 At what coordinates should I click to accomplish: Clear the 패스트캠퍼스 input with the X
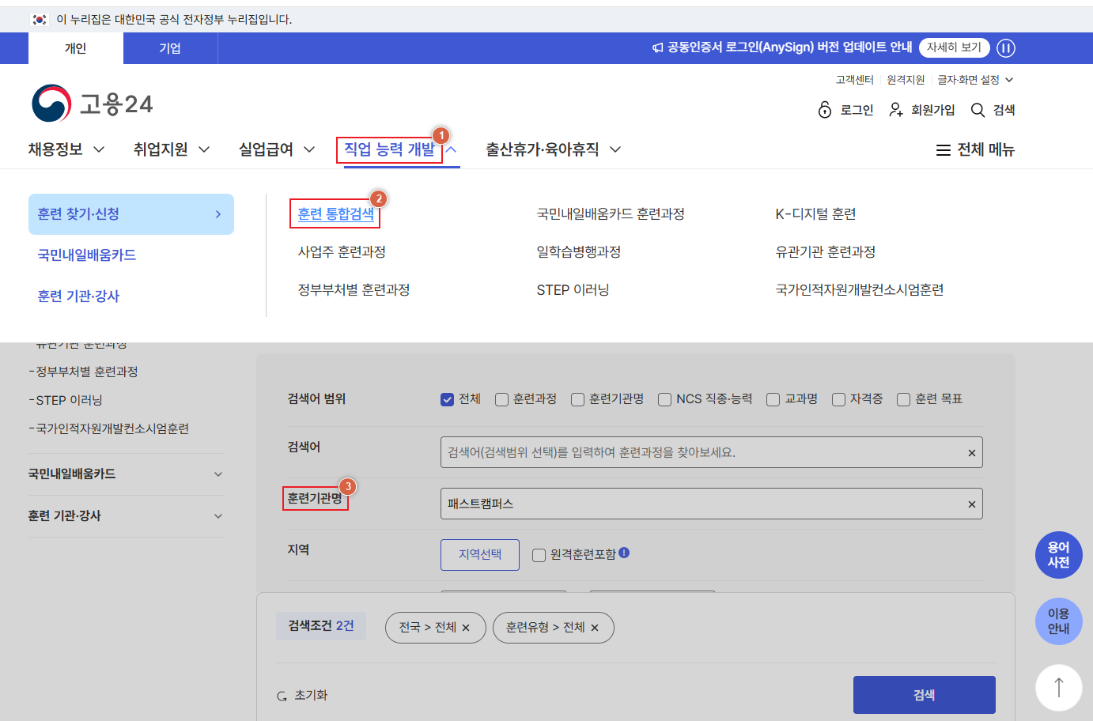pos(971,504)
